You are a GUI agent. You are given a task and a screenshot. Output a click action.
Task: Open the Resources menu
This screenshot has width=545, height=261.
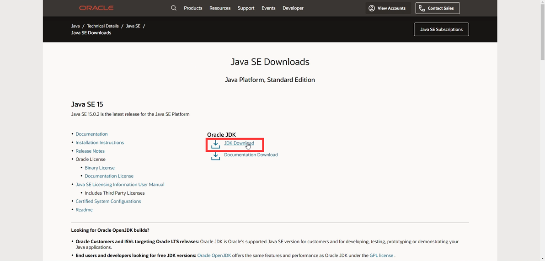(x=220, y=8)
